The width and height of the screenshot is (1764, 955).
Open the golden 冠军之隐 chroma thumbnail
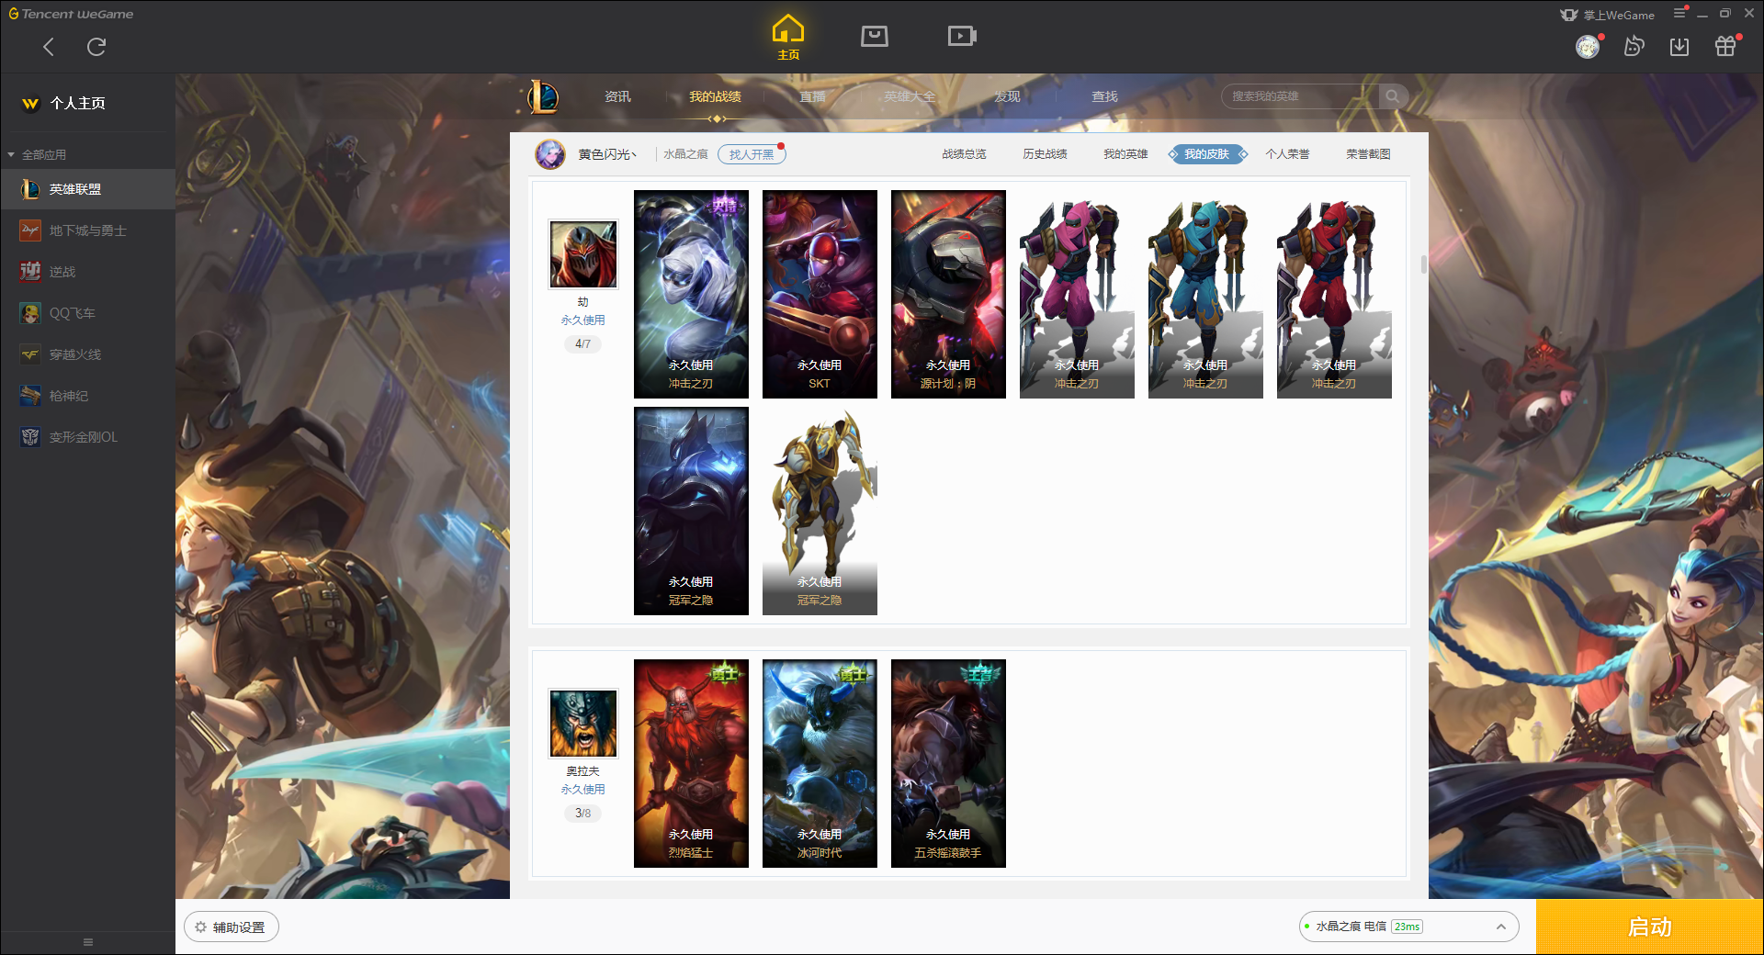[x=820, y=511]
